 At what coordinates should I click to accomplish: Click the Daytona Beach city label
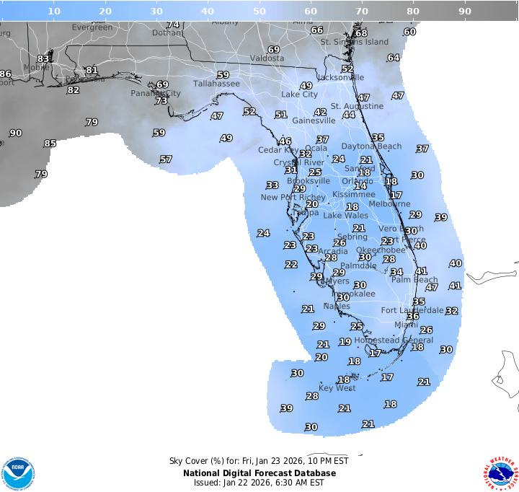click(x=371, y=146)
